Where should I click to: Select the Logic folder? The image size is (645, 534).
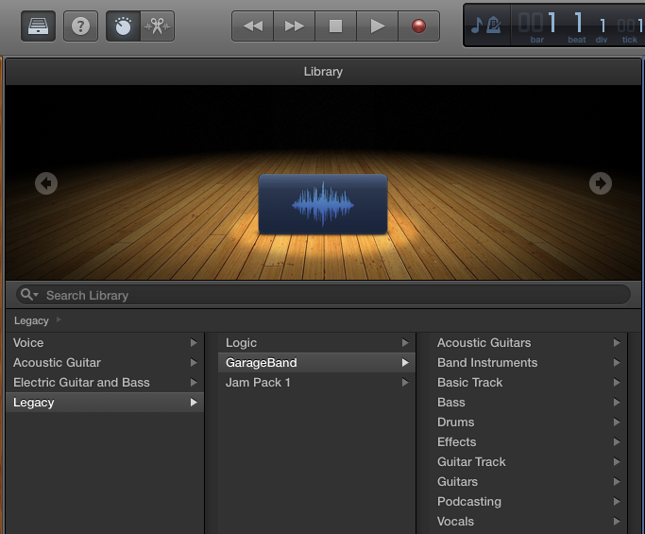(316, 342)
